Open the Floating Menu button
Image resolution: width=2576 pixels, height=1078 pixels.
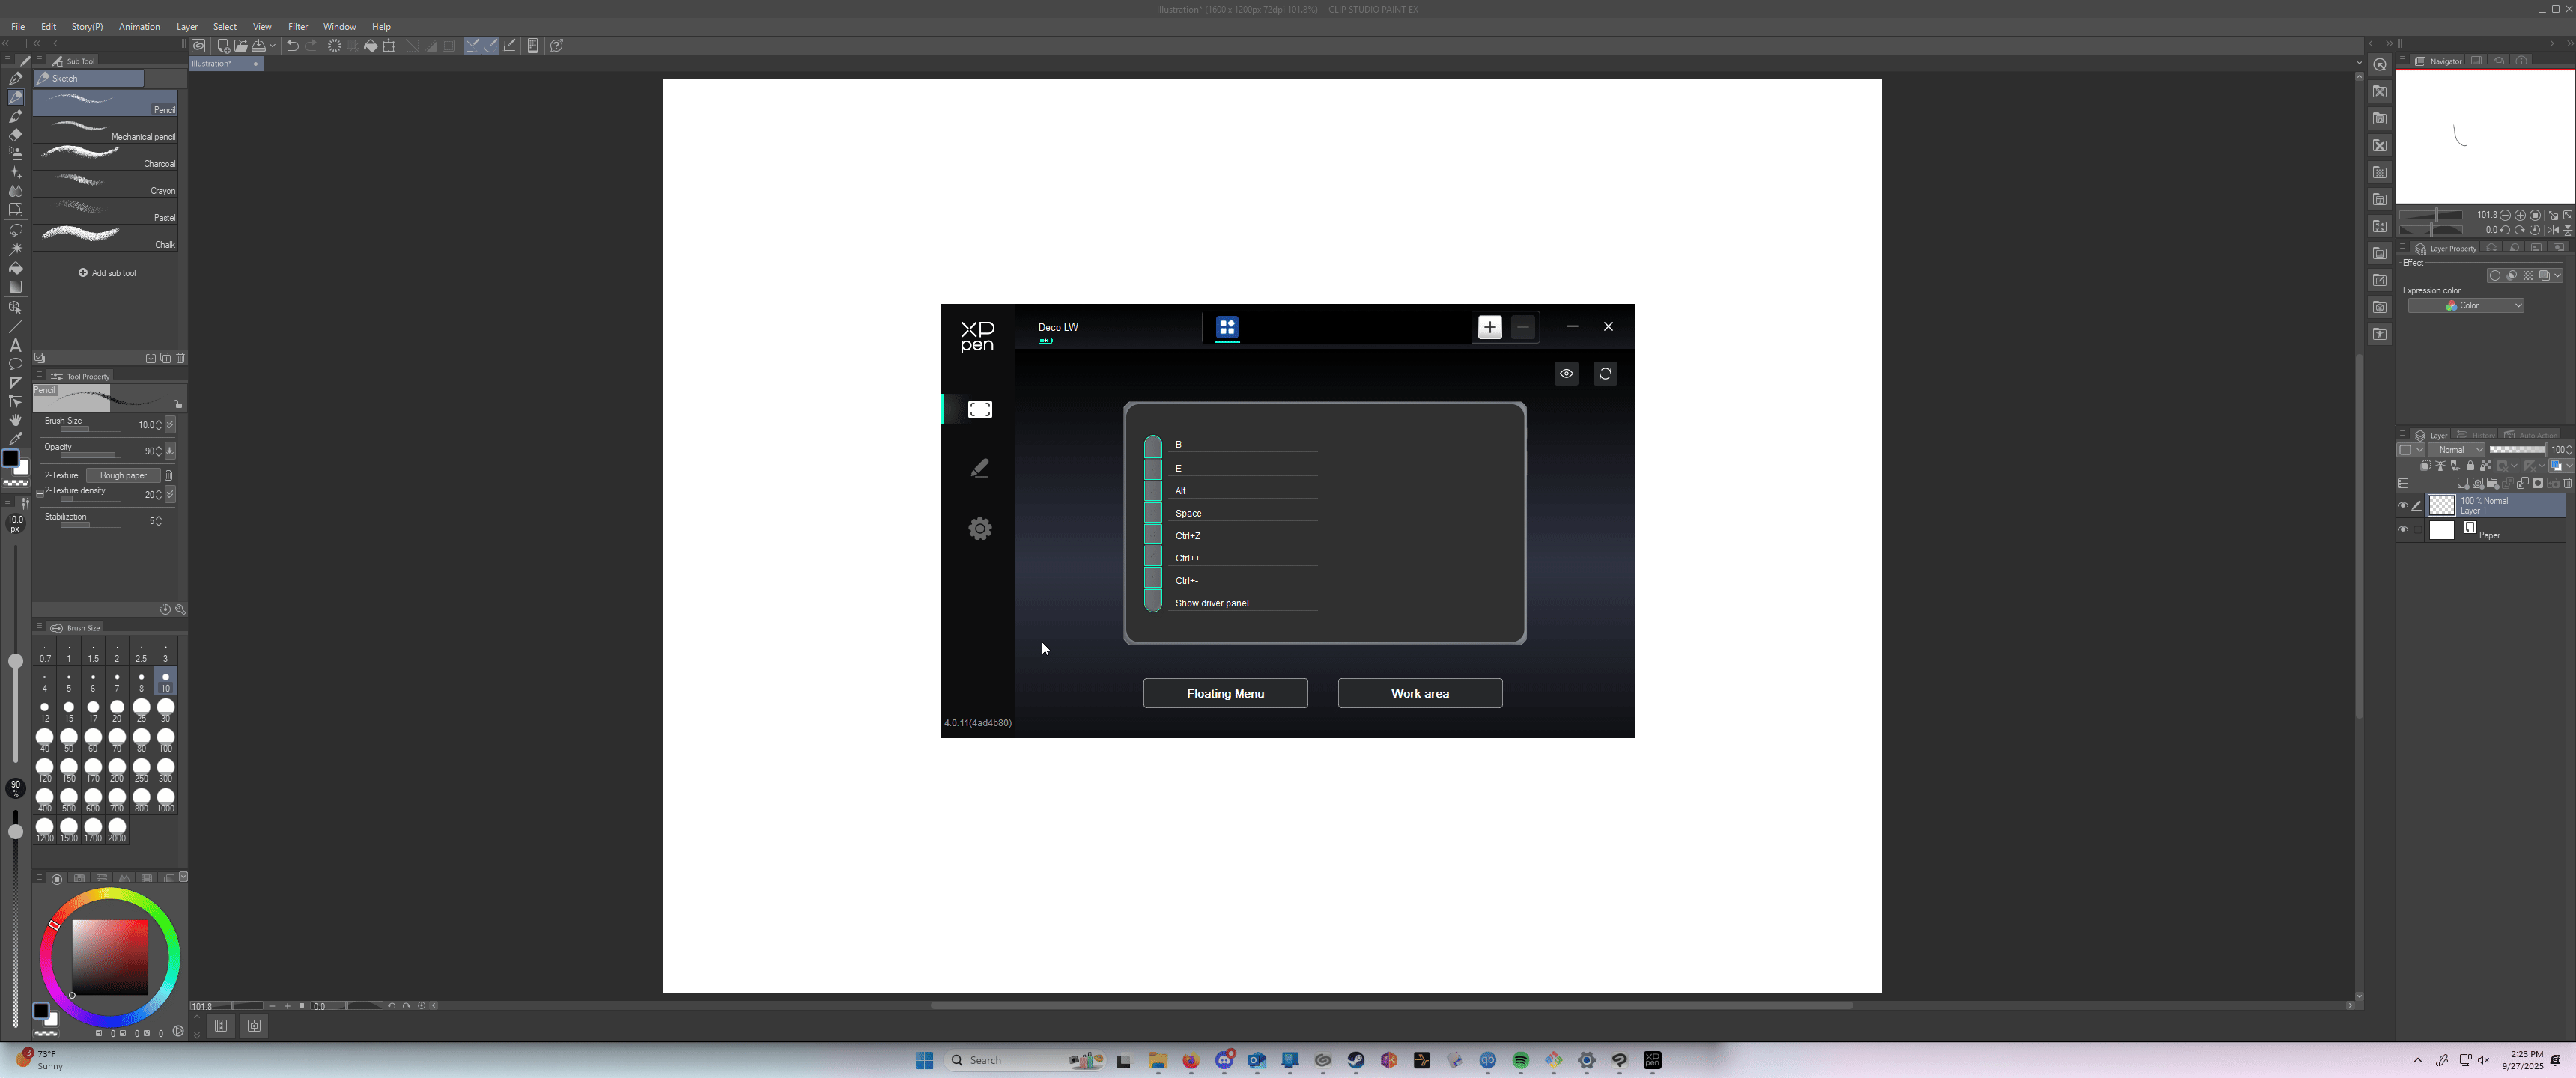pos(1225,693)
